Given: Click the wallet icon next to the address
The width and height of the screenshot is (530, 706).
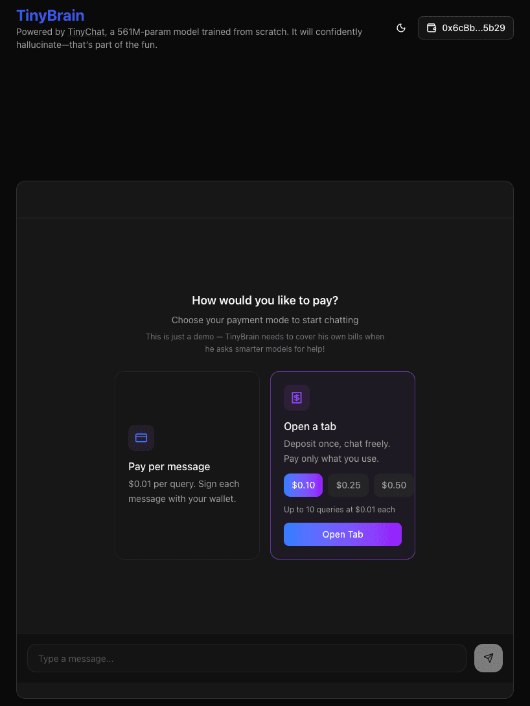Looking at the screenshot, I should [431, 28].
